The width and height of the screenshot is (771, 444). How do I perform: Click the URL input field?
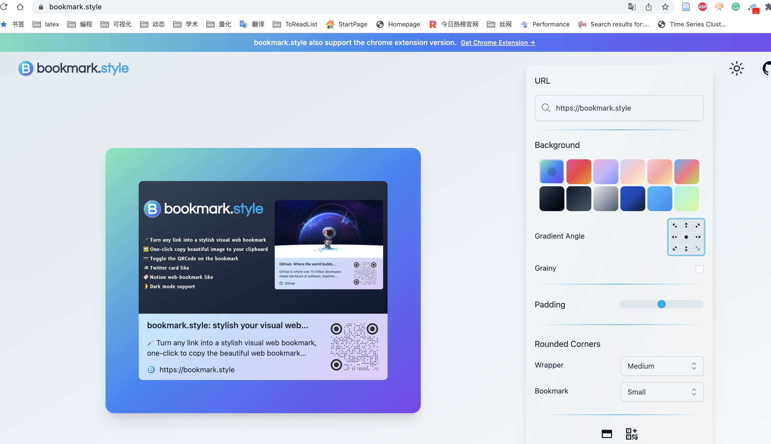click(x=619, y=108)
